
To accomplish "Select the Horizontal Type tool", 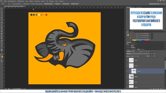I will point(2,43).
